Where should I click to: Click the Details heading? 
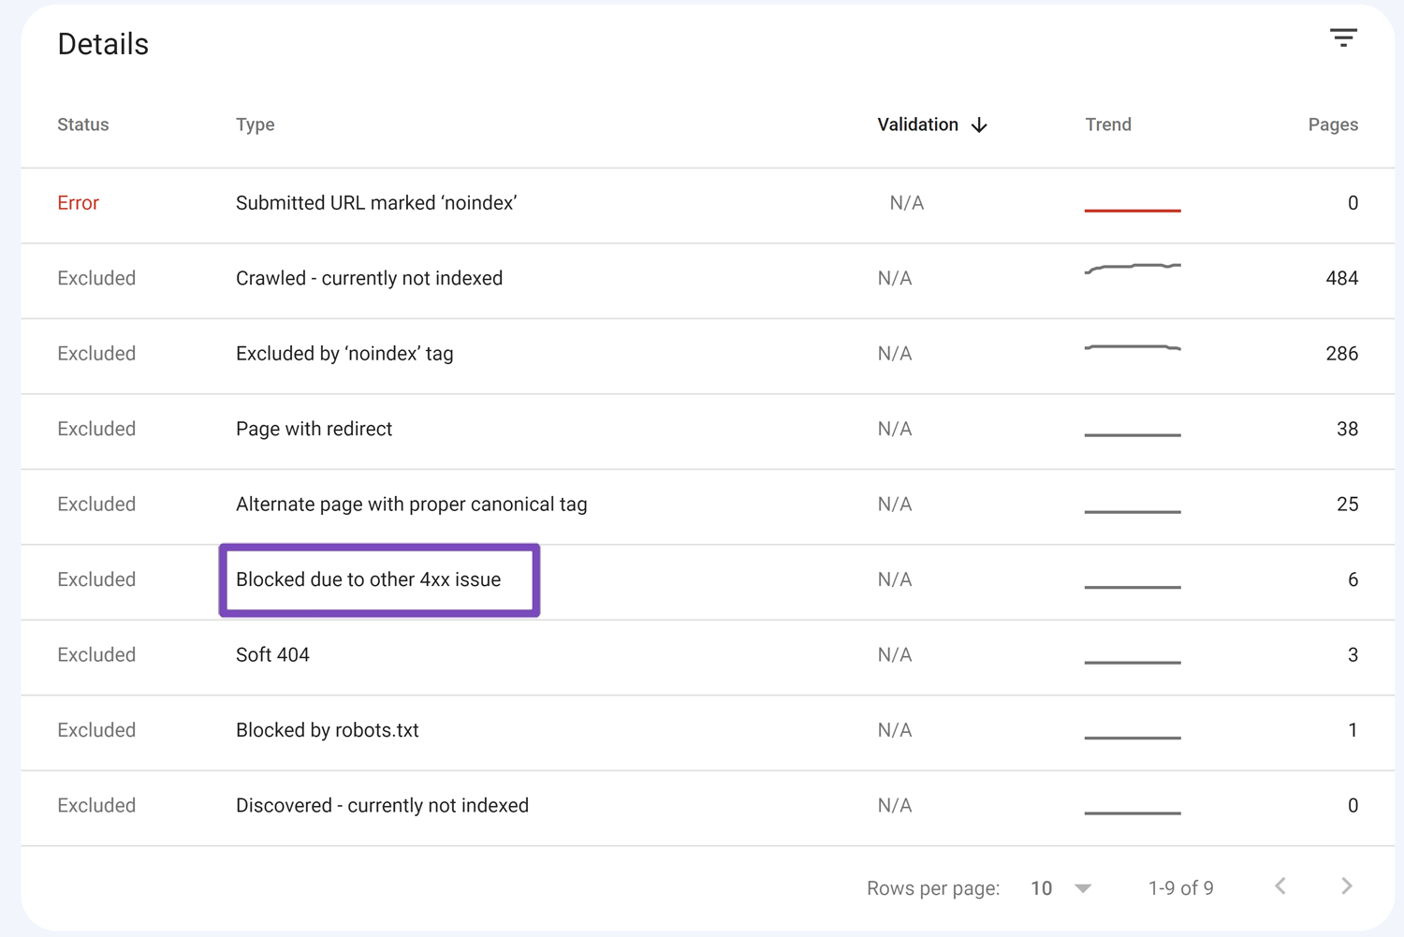(103, 44)
